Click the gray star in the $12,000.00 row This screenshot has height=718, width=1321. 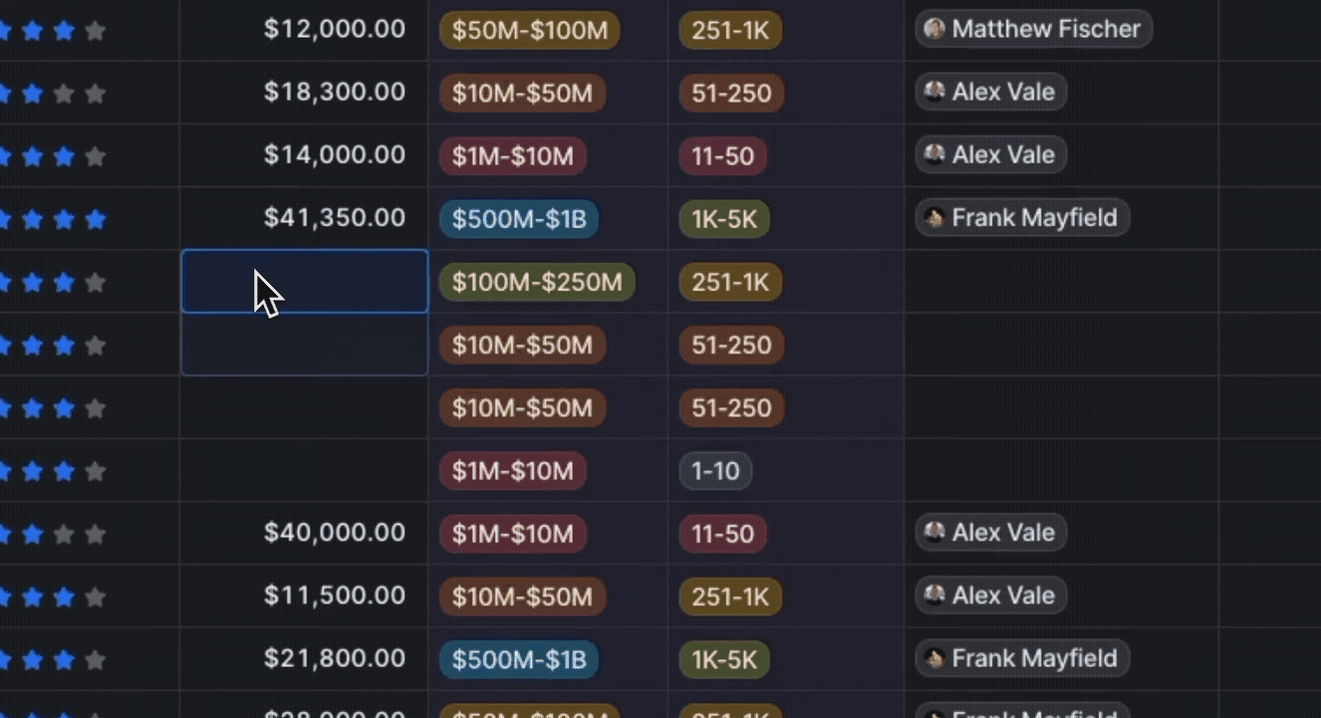click(96, 31)
